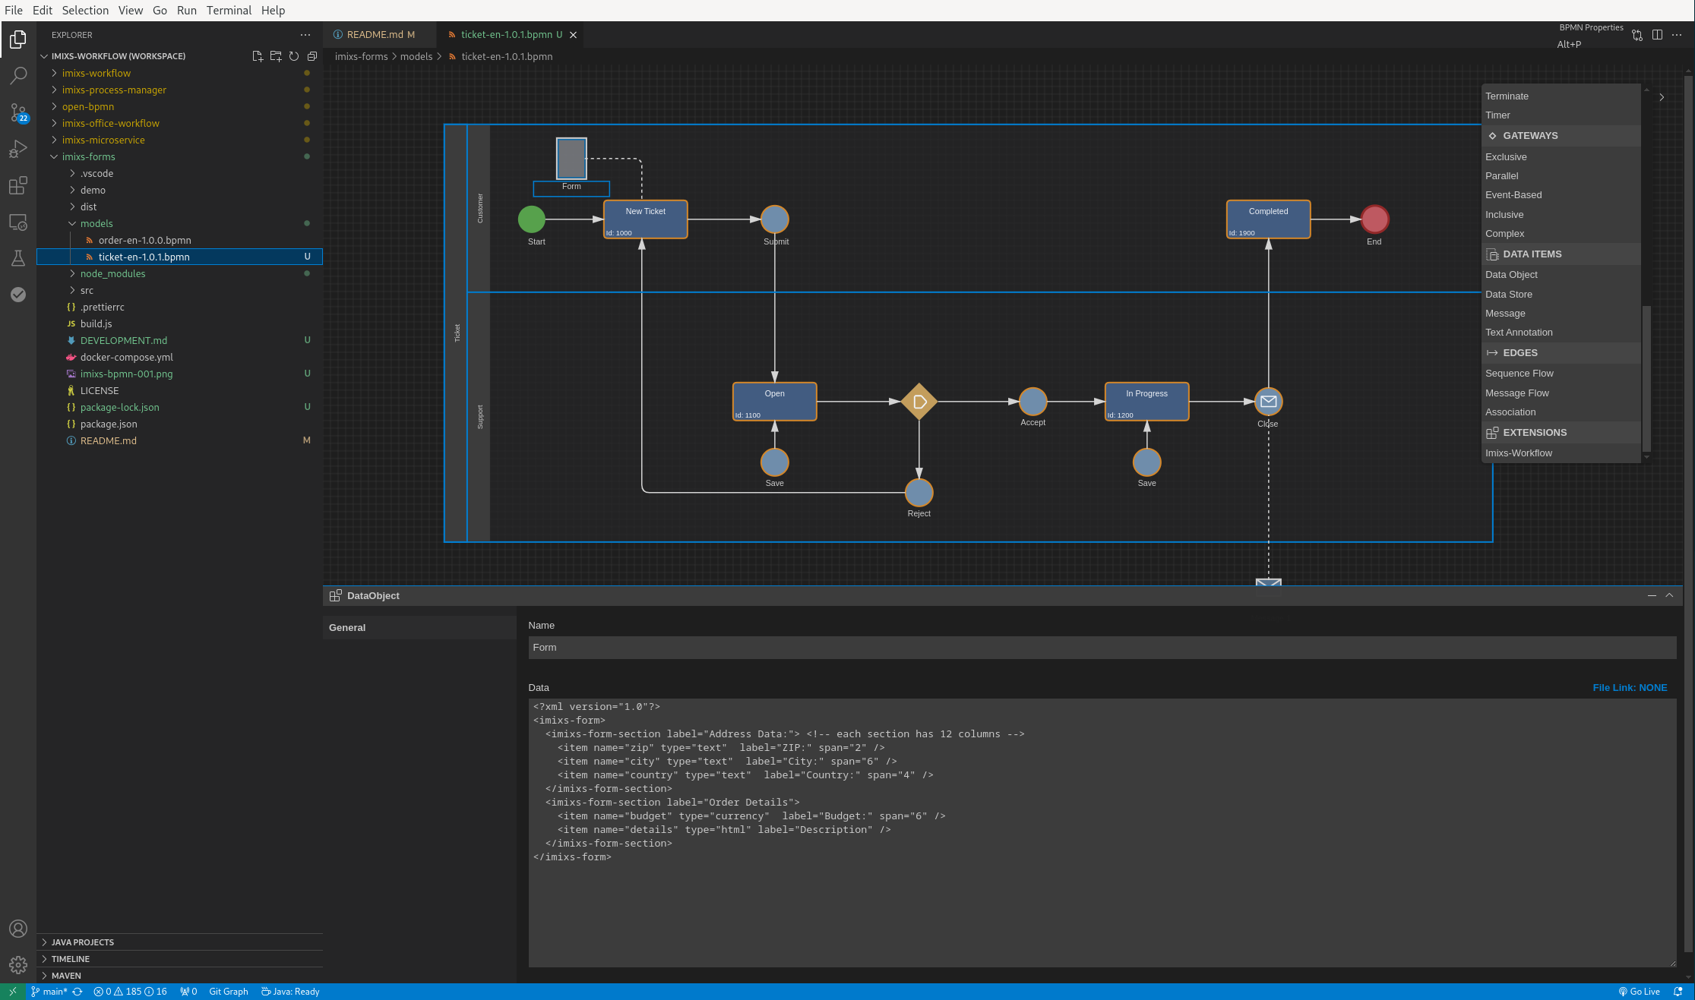Open the Terminal menu
This screenshot has height=1000, width=1695.
(229, 11)
